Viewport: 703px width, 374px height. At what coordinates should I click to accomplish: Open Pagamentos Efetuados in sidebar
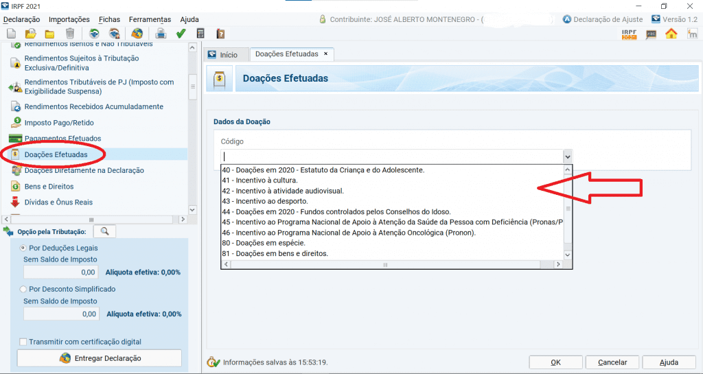56,139
